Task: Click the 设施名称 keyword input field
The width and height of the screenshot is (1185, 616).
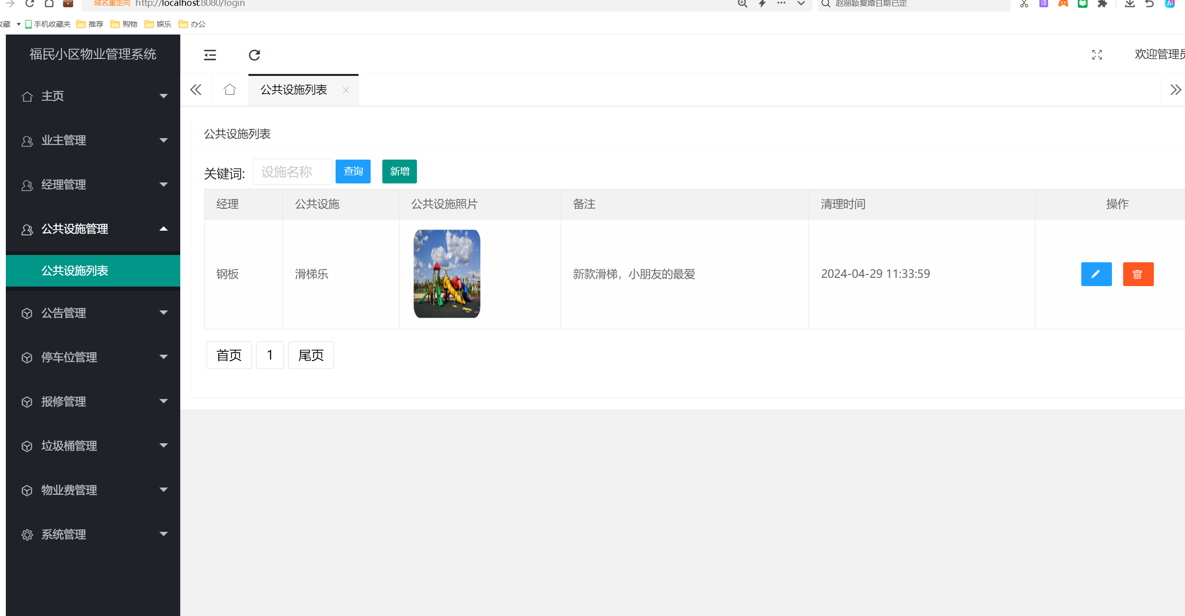Action: 292,171
